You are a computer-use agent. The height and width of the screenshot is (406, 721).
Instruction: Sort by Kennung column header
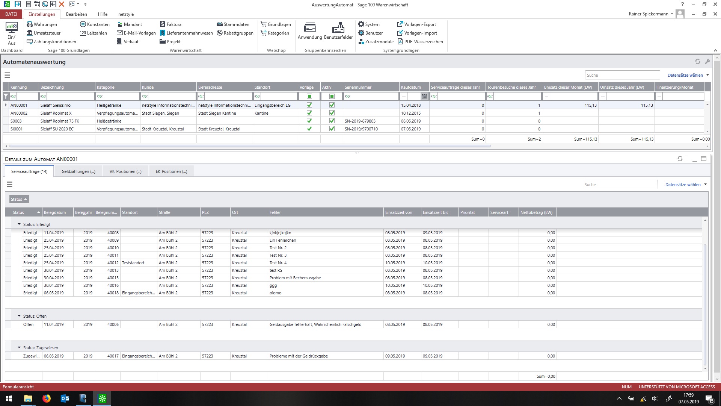(24, 87)
